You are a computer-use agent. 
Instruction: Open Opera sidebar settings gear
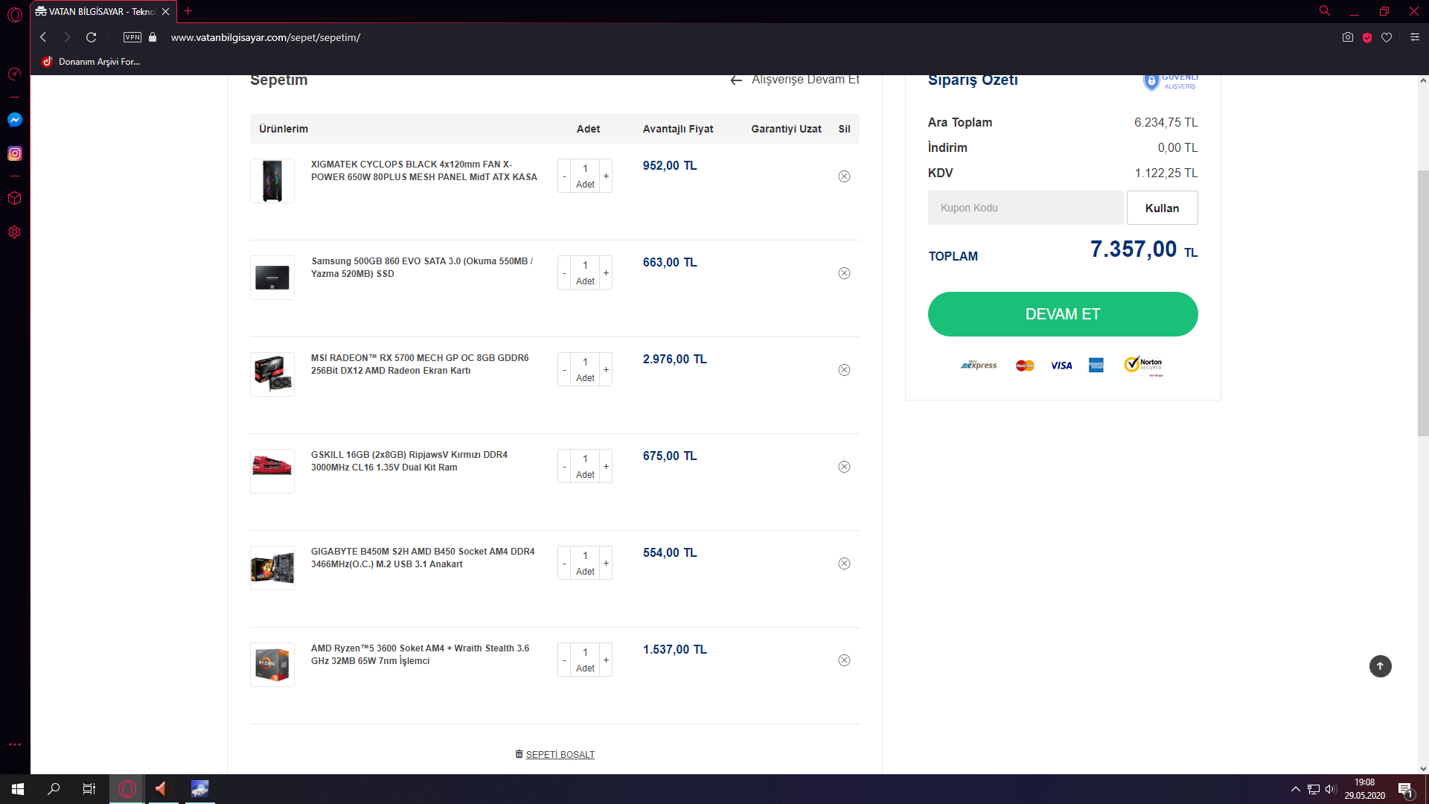(15, 232)
